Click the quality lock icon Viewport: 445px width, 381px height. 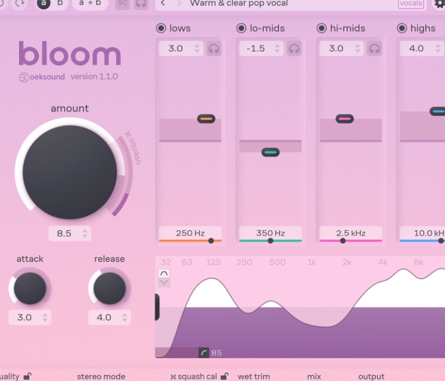pyautogui.click(x=27, y=376)
